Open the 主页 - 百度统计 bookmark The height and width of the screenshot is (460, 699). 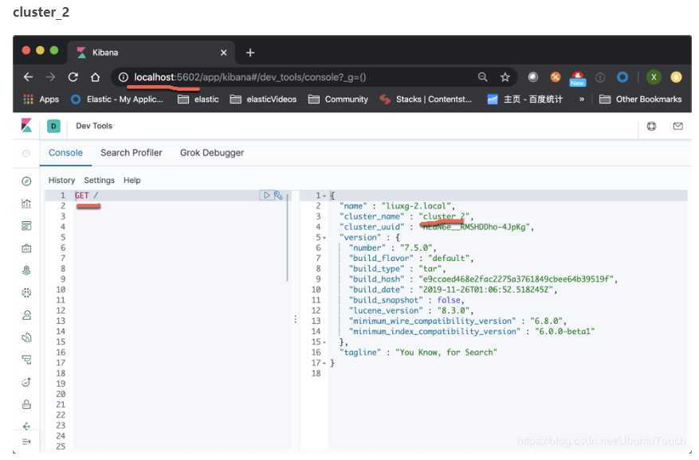coord(524,99)
